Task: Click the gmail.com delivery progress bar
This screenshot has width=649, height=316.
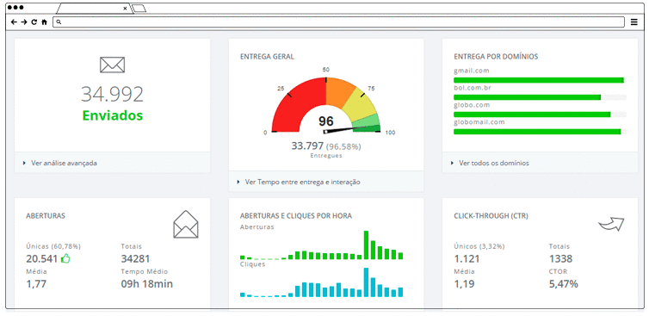Action: click(540, 80)
